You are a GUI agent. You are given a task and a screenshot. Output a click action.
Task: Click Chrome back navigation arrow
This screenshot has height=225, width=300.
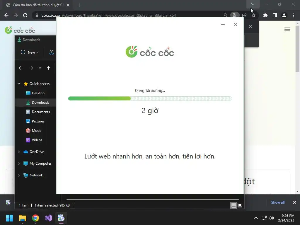click(x=6, y=15)
